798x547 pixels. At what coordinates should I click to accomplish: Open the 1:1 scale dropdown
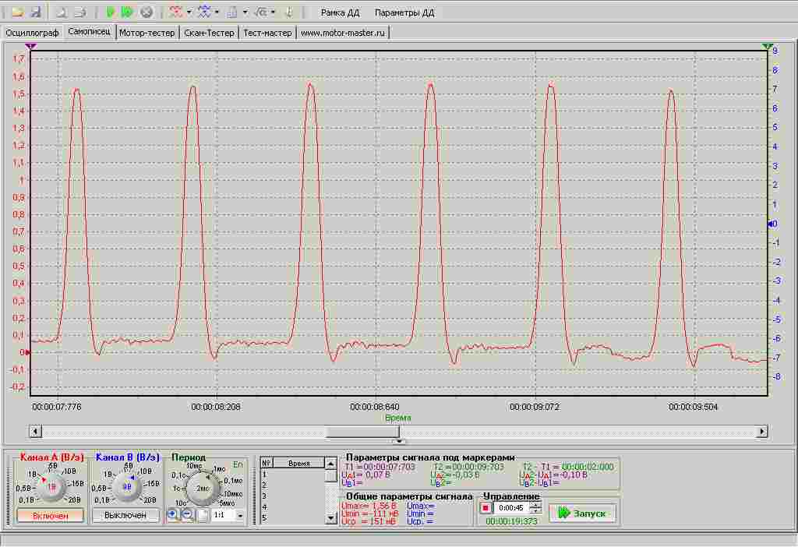(240, 516)
